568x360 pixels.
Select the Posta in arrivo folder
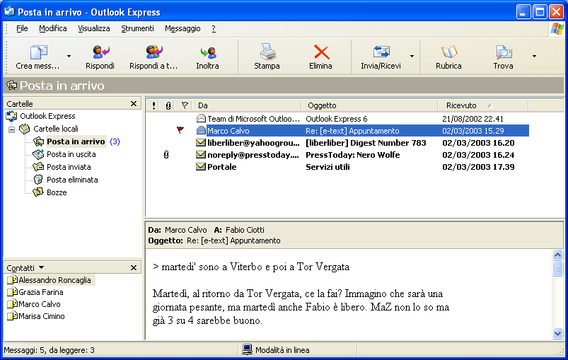(76, 141)
